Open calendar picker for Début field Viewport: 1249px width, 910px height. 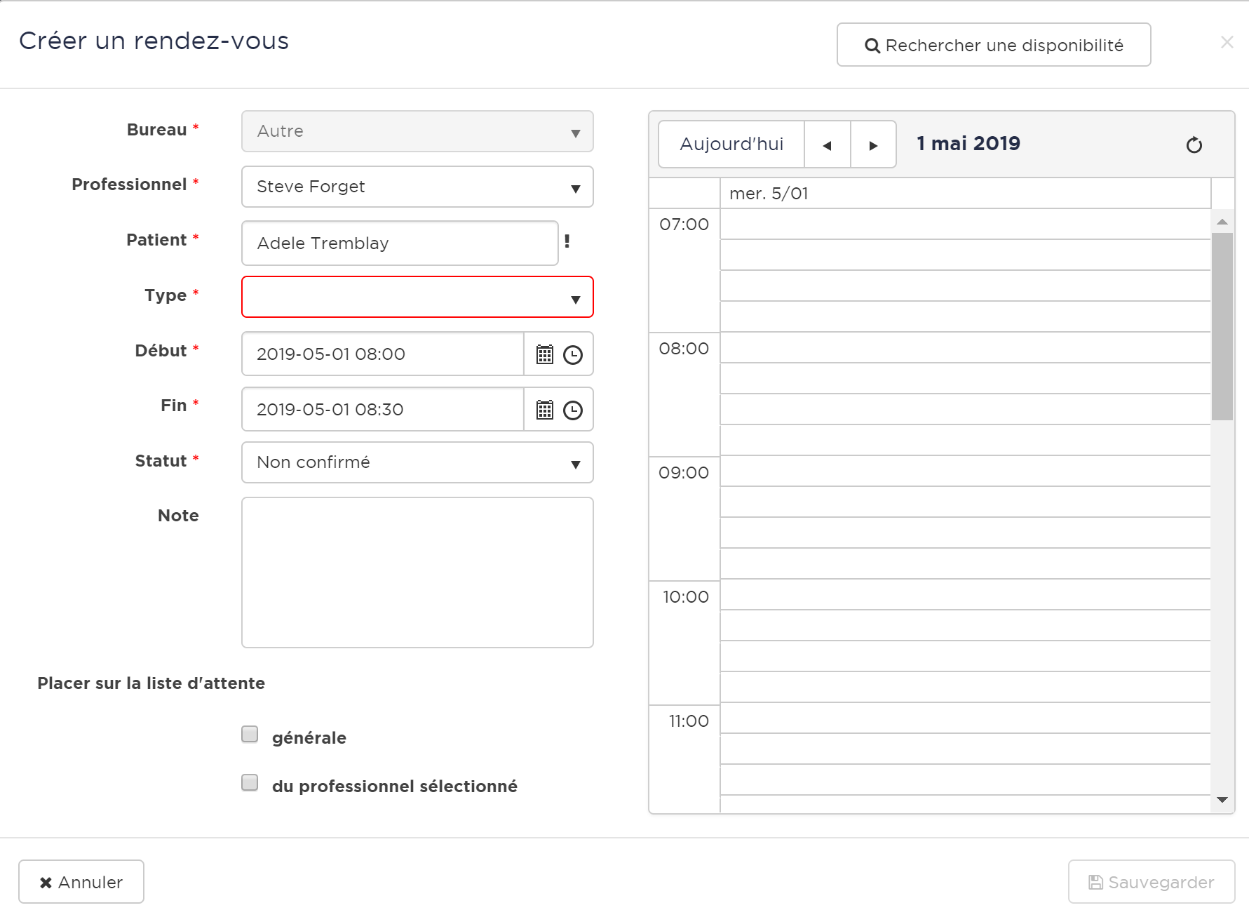pyautogui.click(x=544, y=354)
